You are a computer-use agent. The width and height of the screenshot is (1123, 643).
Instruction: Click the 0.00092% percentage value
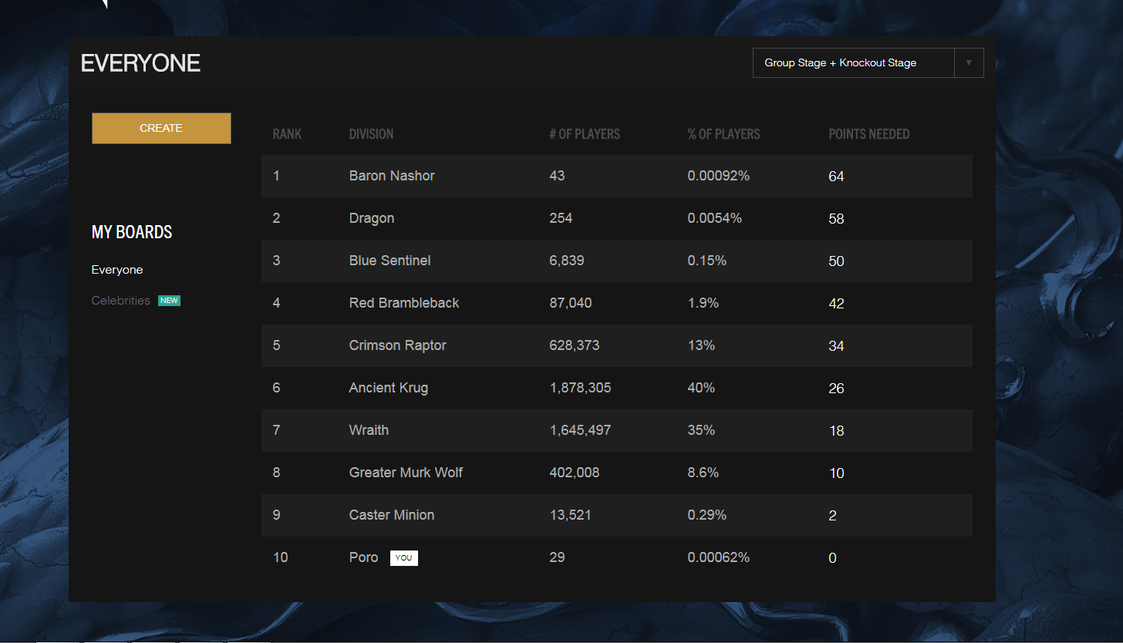point(718,176)
